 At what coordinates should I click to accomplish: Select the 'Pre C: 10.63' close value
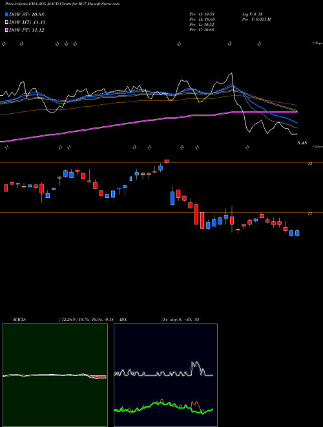click(x=202, y=30)
